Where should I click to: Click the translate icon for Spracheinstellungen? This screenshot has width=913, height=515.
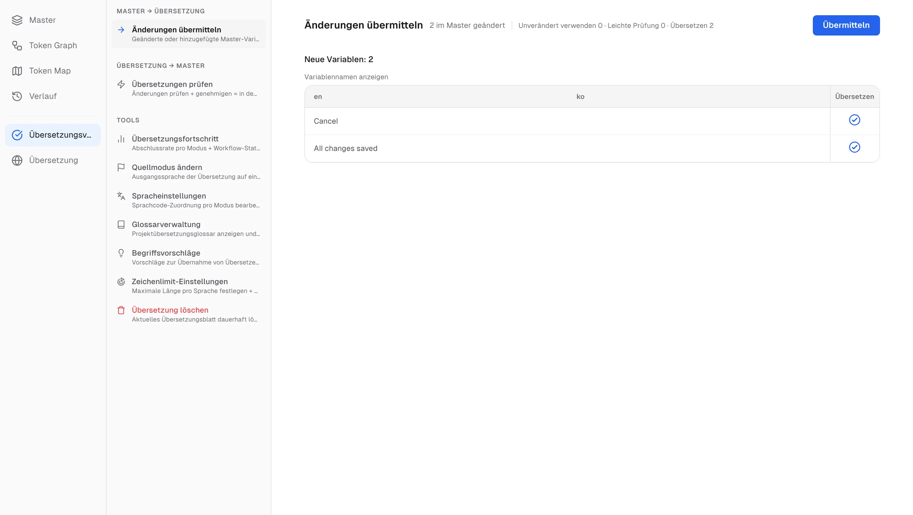pyautogui.click(x=121, y=196)
